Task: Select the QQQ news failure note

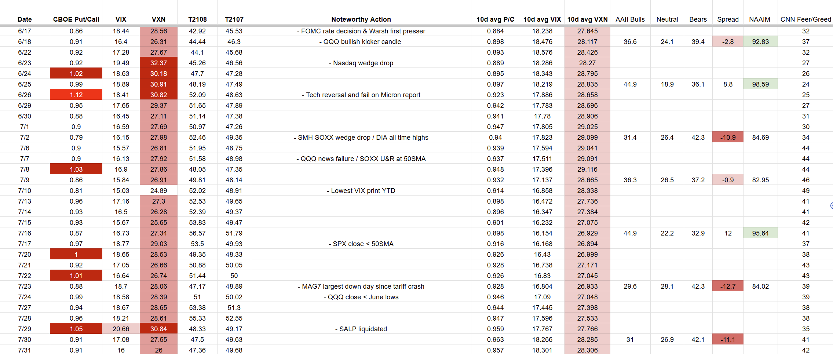Action: 361,159
